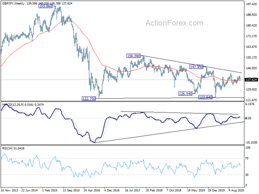The height and width of the screenshot is (194, 259).
Task: Select the 9 Aug 2020 date label
Action: click(x=237, y=190)
